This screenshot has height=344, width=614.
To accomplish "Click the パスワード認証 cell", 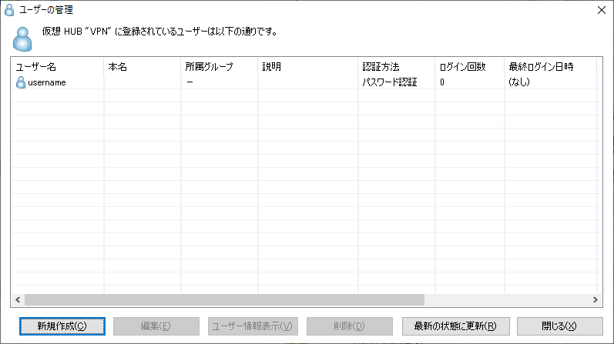I will [x=390, y=82].
